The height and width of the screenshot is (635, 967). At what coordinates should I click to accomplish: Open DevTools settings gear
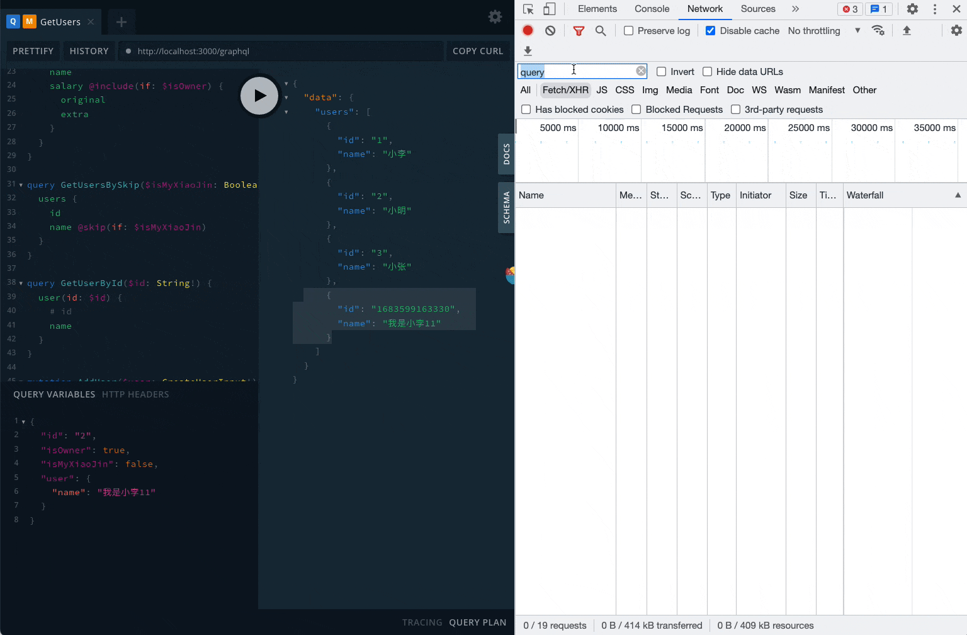coord(912,9)
